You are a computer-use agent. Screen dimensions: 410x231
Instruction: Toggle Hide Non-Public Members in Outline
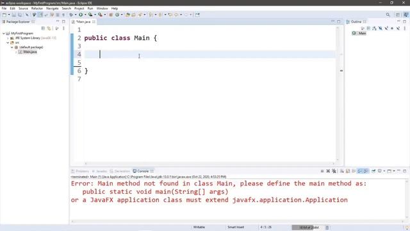[392, 28]
